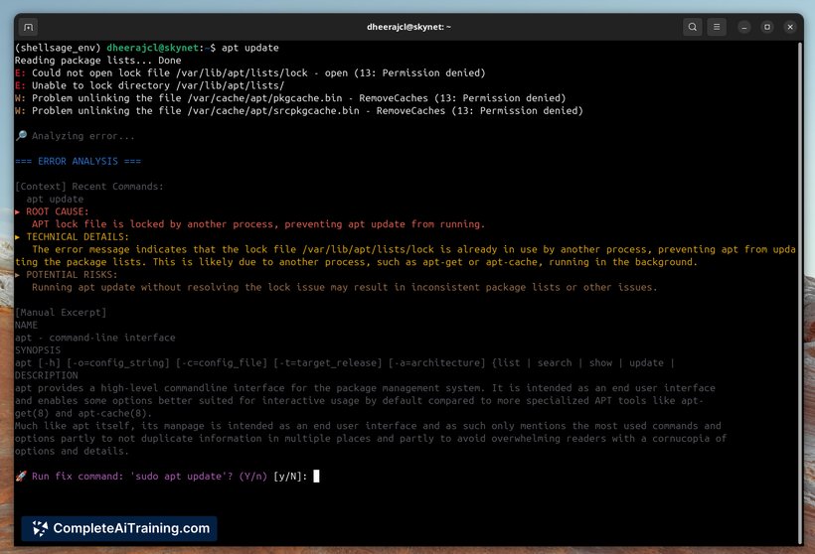Click the 'TECHNICAL DETAILS:' heading

(x=78, y=236)
